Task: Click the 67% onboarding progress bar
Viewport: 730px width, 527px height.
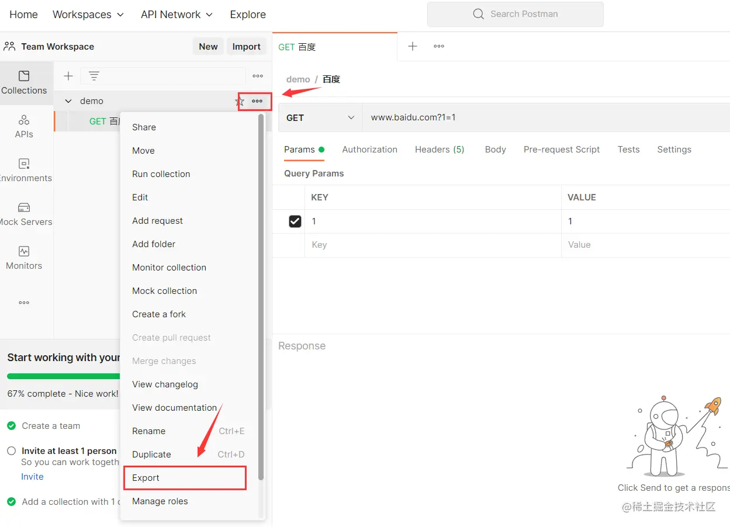Action: pyautogui.click(x=63, y=376)
